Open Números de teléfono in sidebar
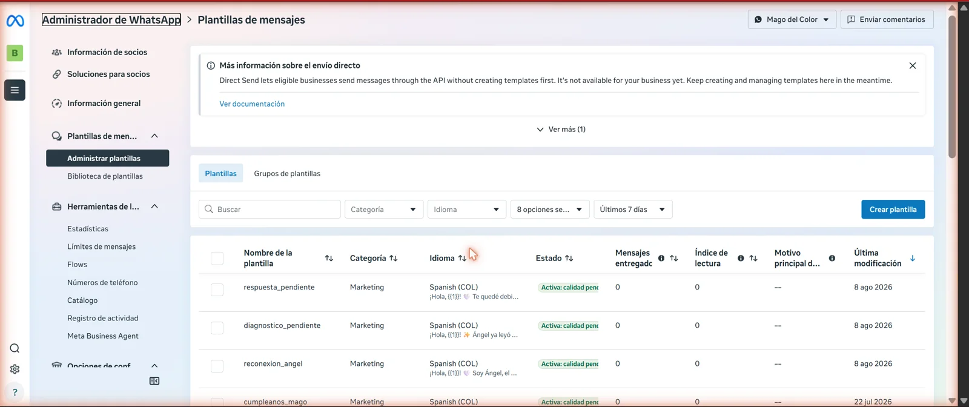This screenshot has width=969, height=407. click(x=102, y=282)
